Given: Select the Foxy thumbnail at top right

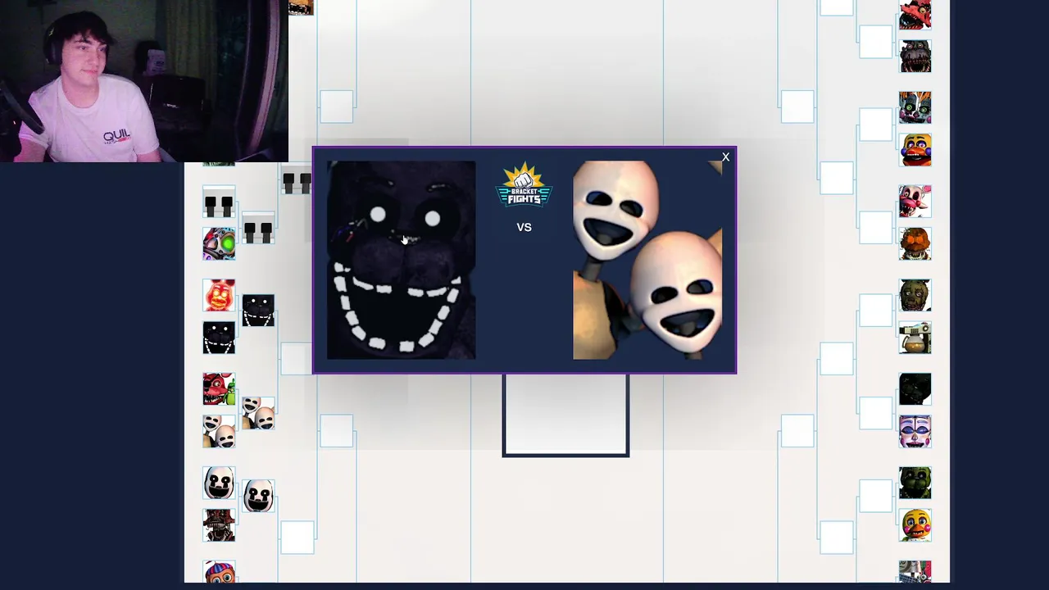Looking at the screenshot, I should click(x=915, y=15).
